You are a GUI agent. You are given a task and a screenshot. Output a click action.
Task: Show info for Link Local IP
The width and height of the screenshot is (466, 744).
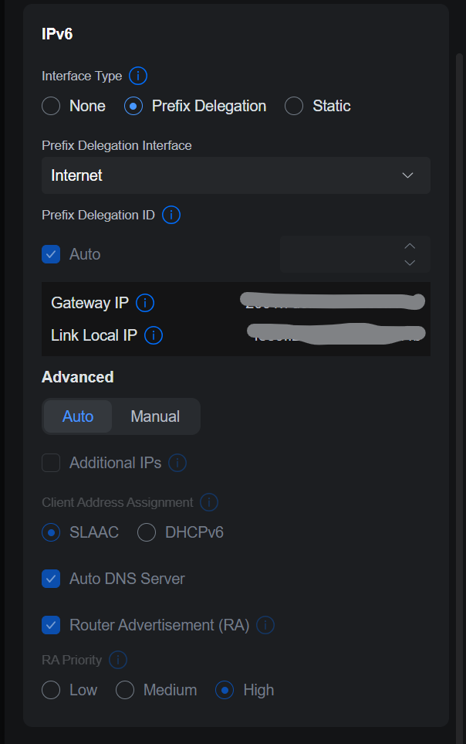(154, 335)
